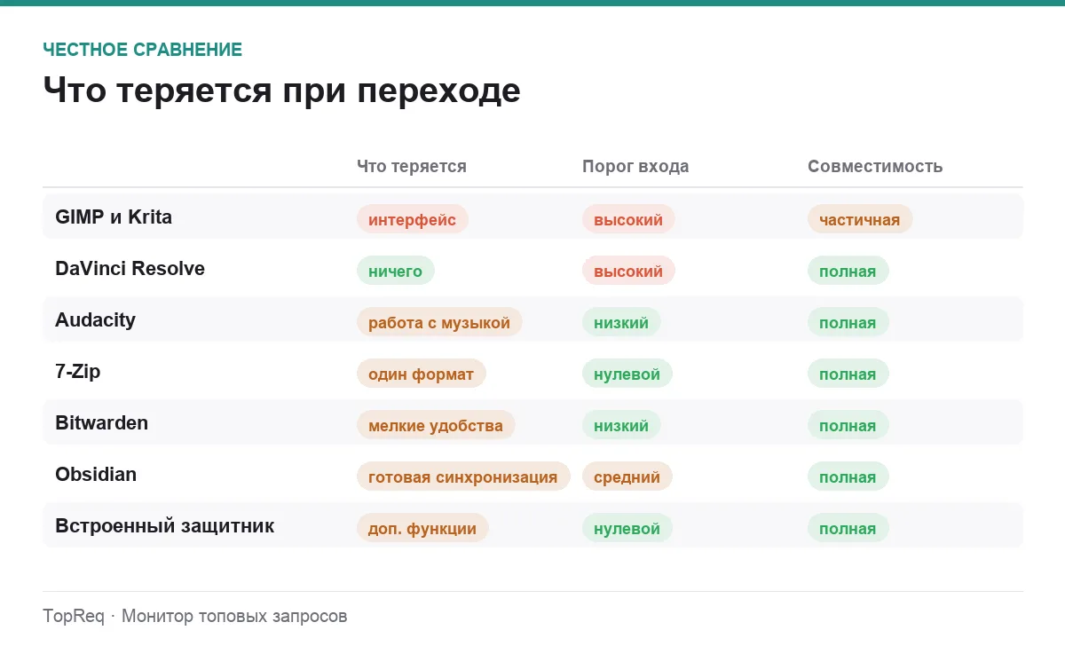Click the footer "TopReq · Монитор топовых запросов"

coord(195,616)
